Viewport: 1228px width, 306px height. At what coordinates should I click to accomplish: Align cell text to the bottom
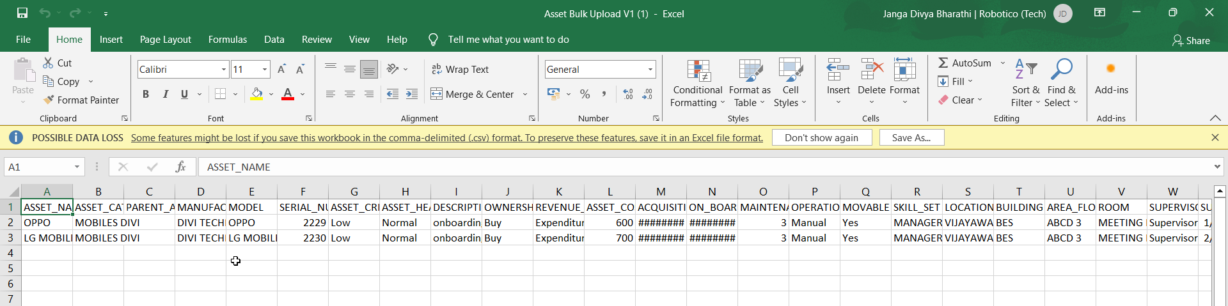(x=369, y=69)
